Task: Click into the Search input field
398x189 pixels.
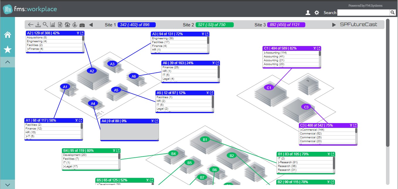Action: [x=363, y=13]
